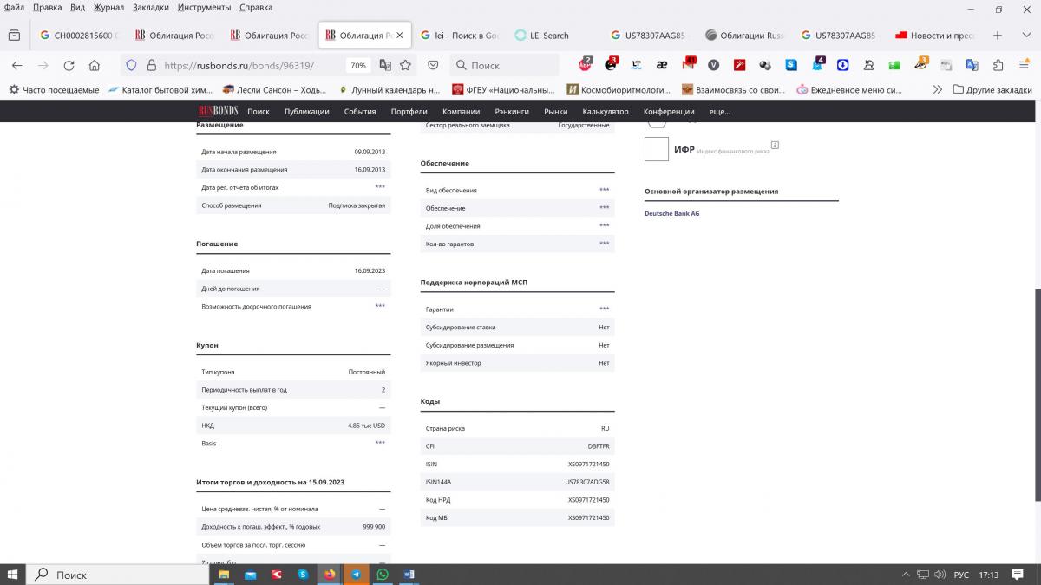Click the Windows taskbar Поиск search box
The width and height of the screenshot is (1041, 585).
click(116, 575)
